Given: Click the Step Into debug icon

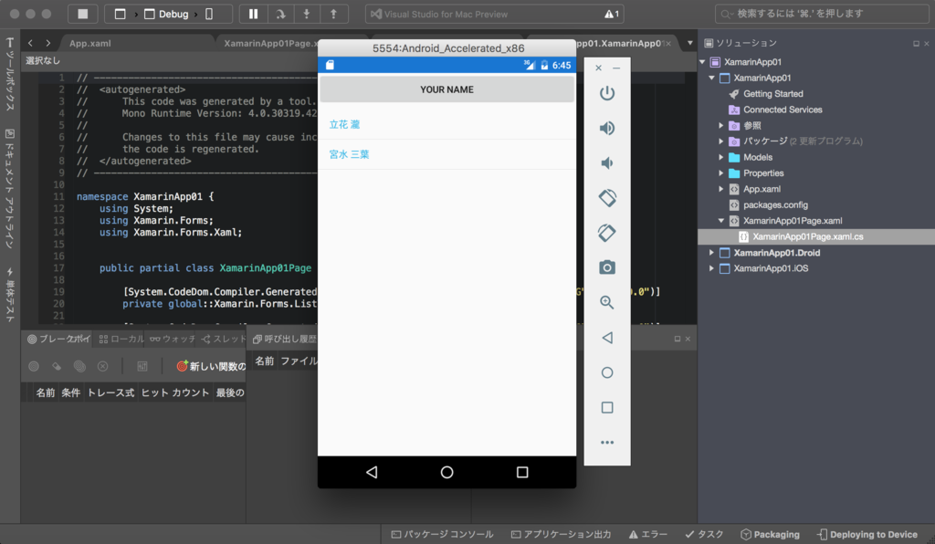Looking at the screenshot, I should [307, 14].
